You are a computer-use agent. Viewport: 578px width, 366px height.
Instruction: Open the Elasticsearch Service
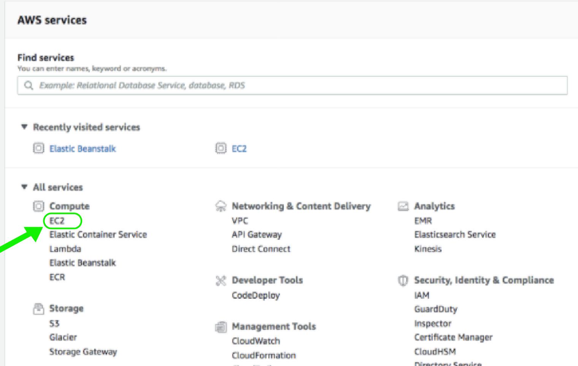click(x=455, y=234)
